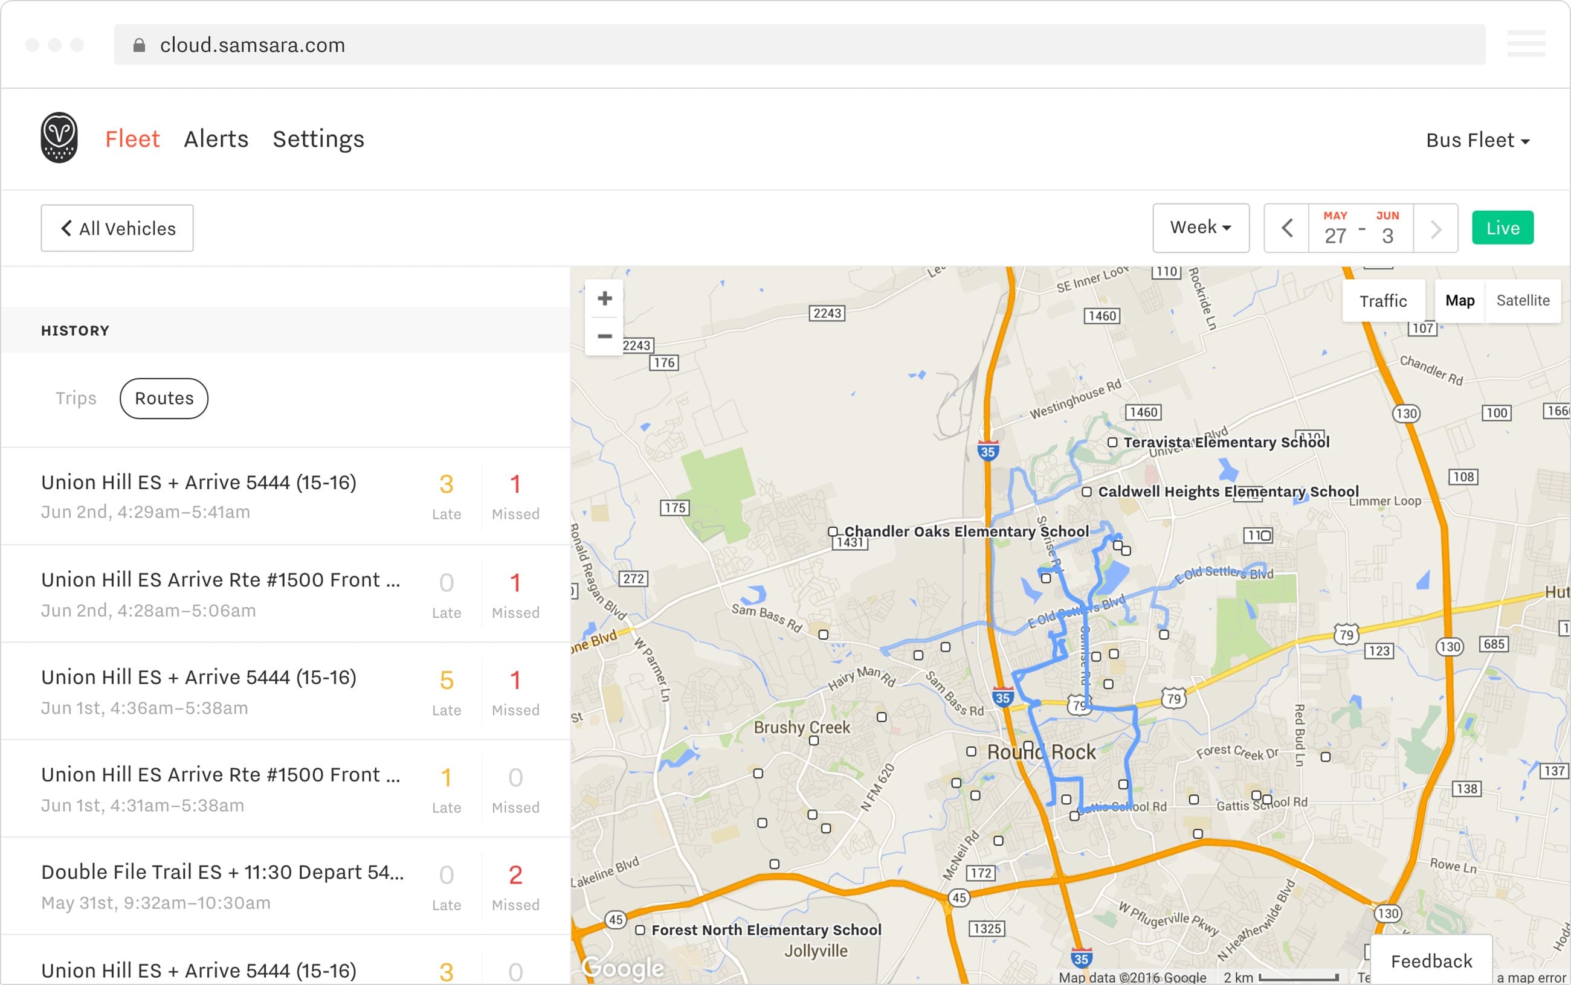
Task: Click the Brushy Creek map label
Action: click(802, 727)
